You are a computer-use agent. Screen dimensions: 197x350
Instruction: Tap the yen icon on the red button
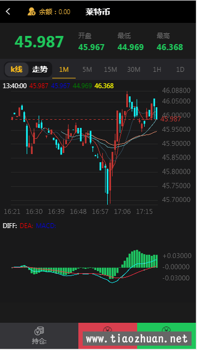pos(108,329)
